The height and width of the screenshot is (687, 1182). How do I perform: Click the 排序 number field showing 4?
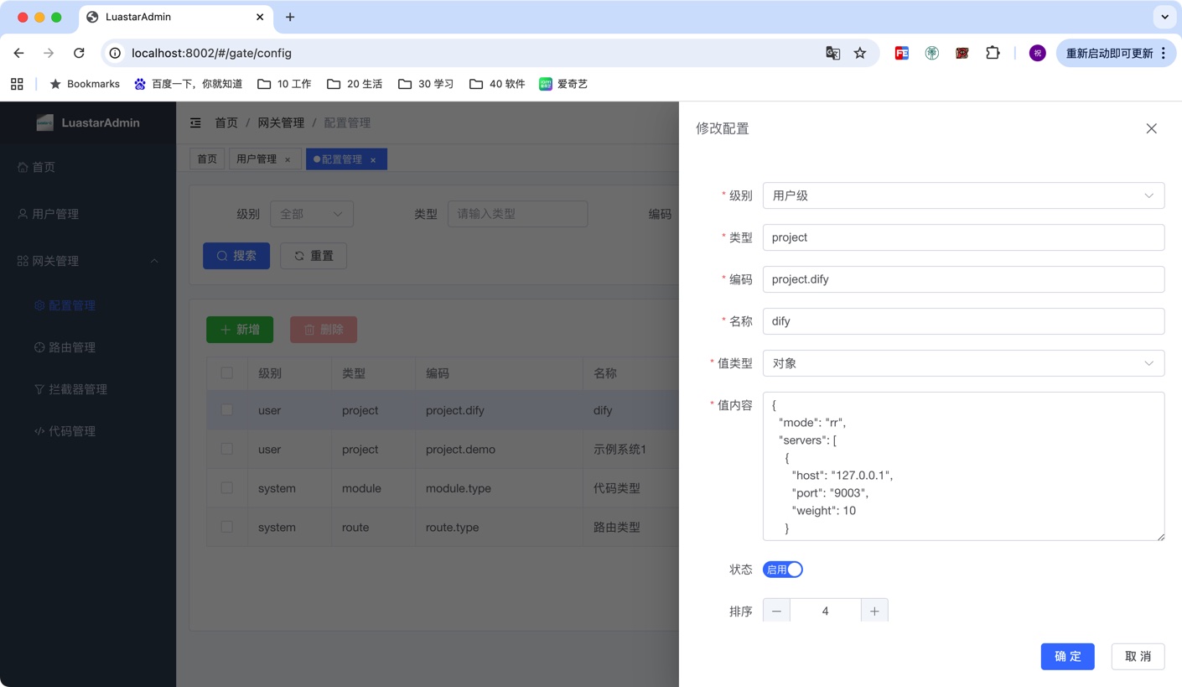pos(826,612)
